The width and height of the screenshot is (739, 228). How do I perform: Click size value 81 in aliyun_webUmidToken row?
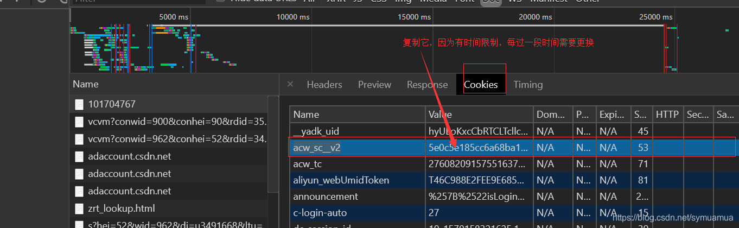(x=643, y=180)
